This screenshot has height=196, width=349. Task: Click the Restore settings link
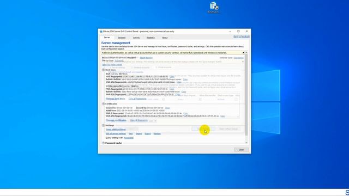click(x=157, y=134)
